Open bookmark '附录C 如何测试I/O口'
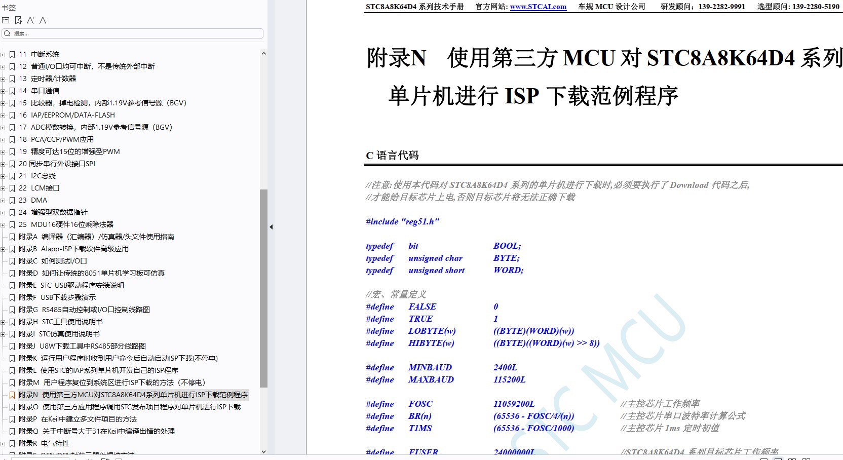The width and height of the screenshot is (843, 460). (x=53, y=261)
